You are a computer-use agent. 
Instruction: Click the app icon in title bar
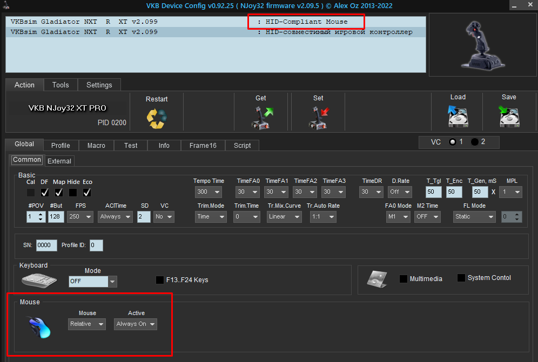[x=6, y=5]
